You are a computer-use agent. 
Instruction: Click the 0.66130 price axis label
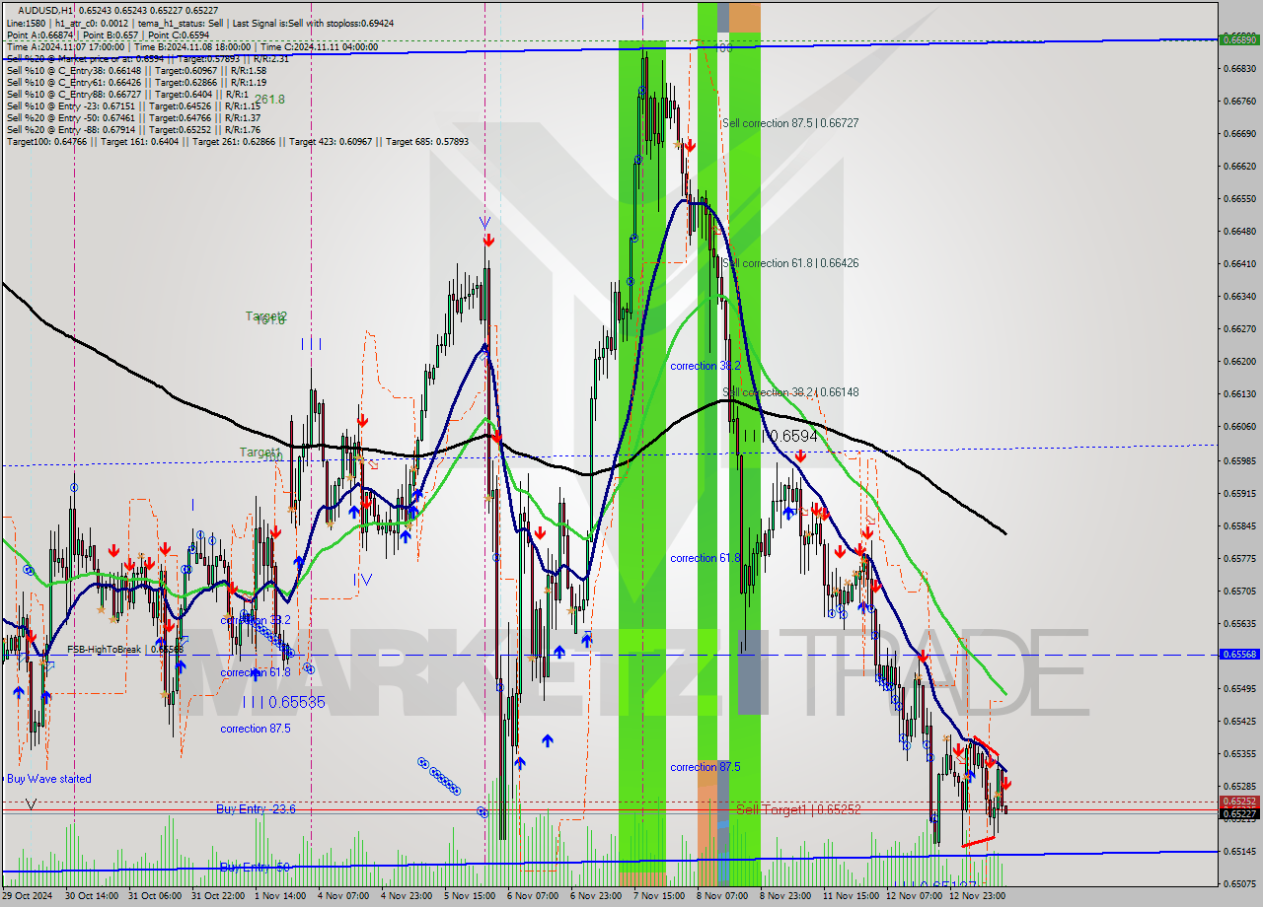coord(1240,393)
